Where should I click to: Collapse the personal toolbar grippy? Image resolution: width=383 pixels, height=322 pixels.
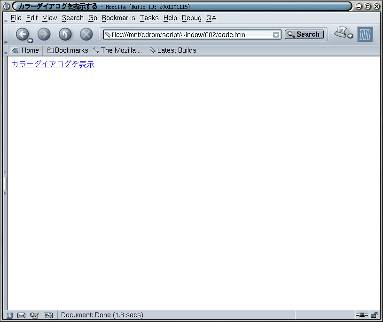[x=5, y=50]
